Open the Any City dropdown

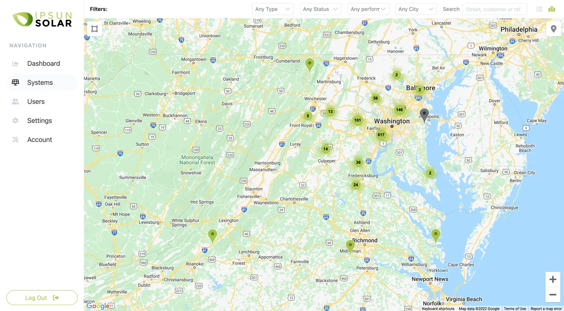[x=416, y=9]
